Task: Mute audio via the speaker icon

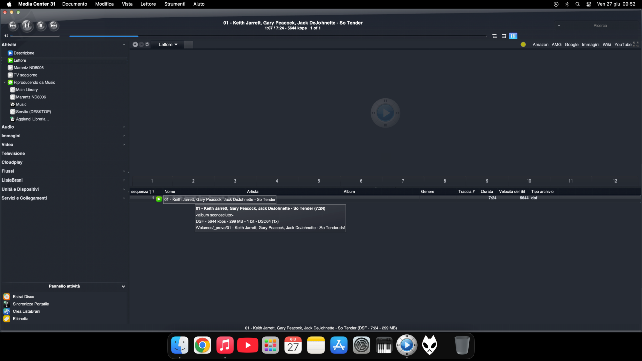Action: pos(6,36)
